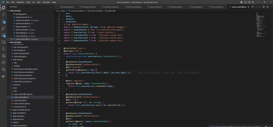Toggle bottom panel visibility
Image resolution: width=273 pixels, height=127 pixels.
(x=245, y=2)
